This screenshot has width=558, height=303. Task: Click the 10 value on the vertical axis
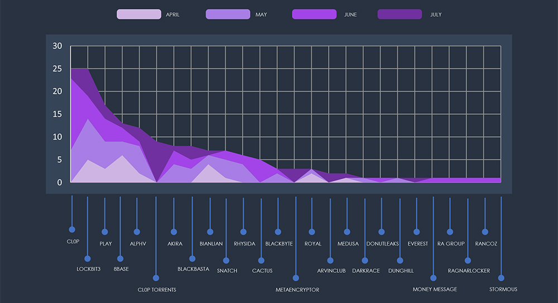[x=57, y=137]
